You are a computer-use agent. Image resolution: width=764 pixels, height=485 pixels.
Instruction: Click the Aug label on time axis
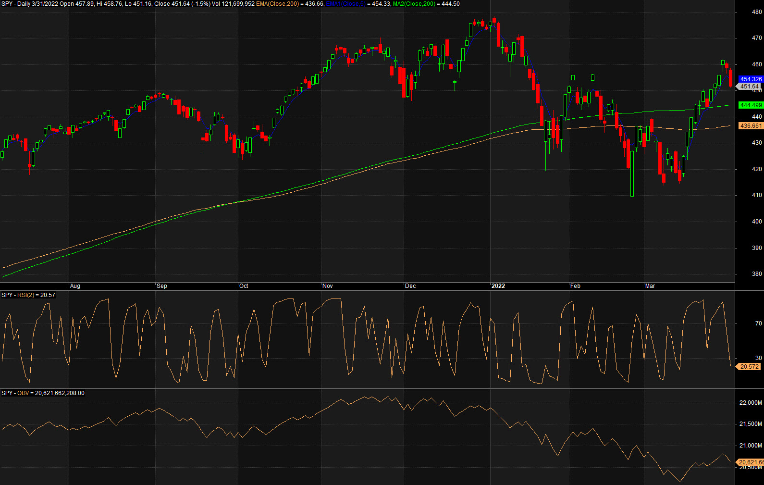click(75, 286)
